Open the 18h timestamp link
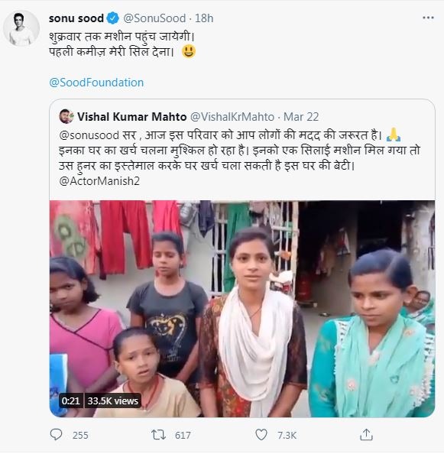Image resolution: width=444 pixels, height=454 pixels. coord(204,18)
